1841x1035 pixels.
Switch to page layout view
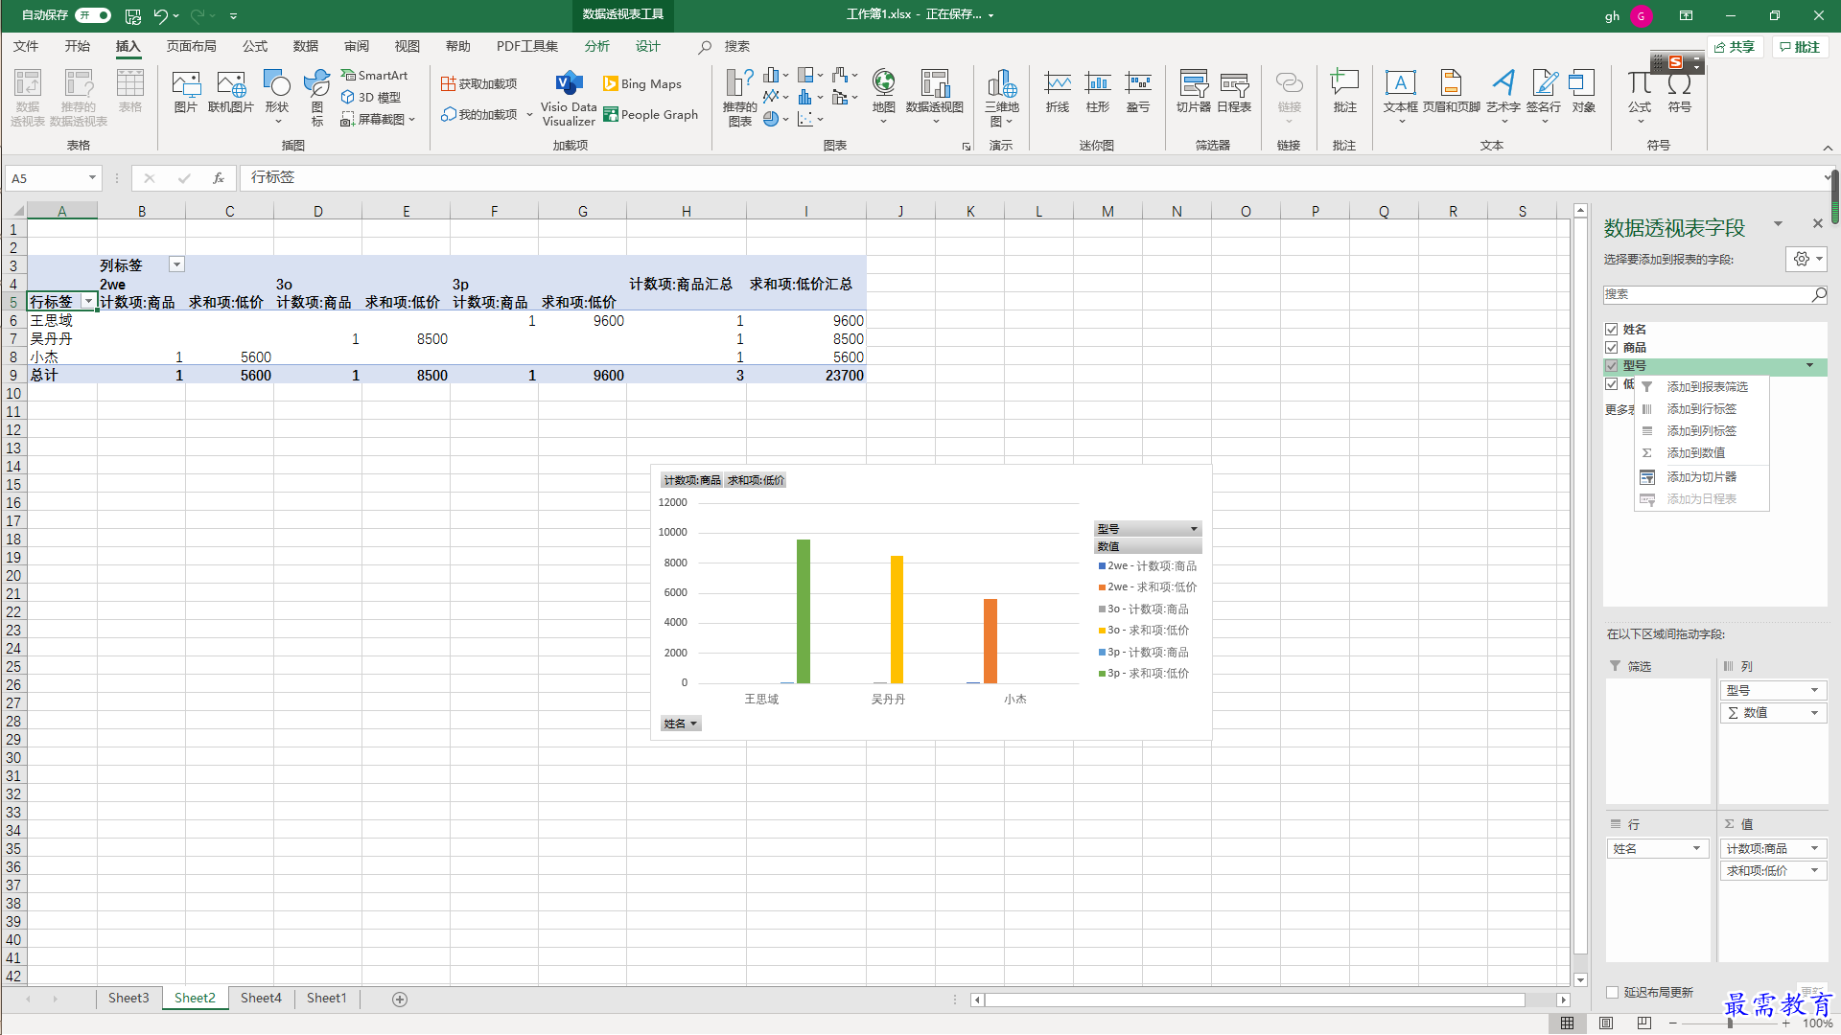point(1606,1023)
